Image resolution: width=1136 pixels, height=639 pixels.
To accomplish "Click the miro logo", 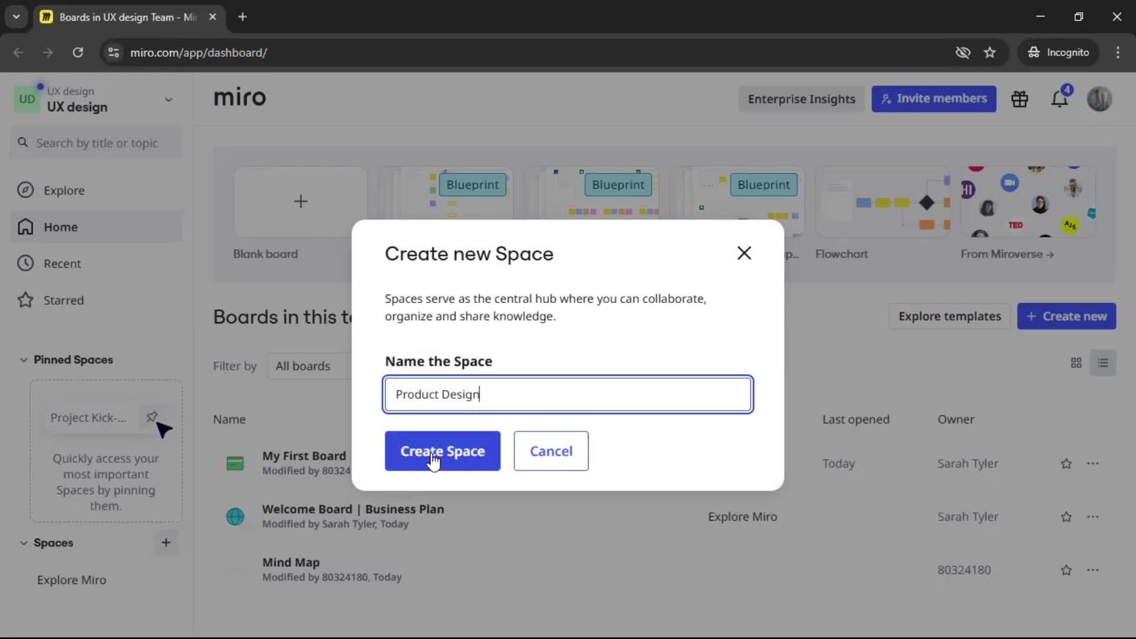I will coord(240,97).
